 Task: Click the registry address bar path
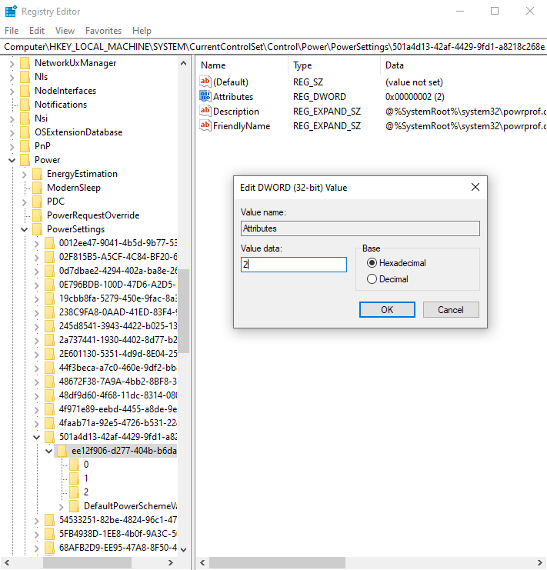pos(273,47)
